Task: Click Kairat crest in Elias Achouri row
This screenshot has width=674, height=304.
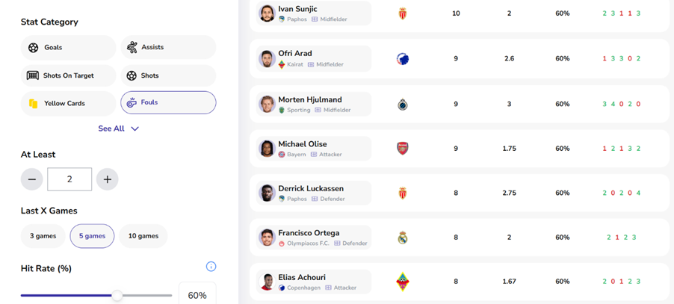Action: [x=403, y=282]
